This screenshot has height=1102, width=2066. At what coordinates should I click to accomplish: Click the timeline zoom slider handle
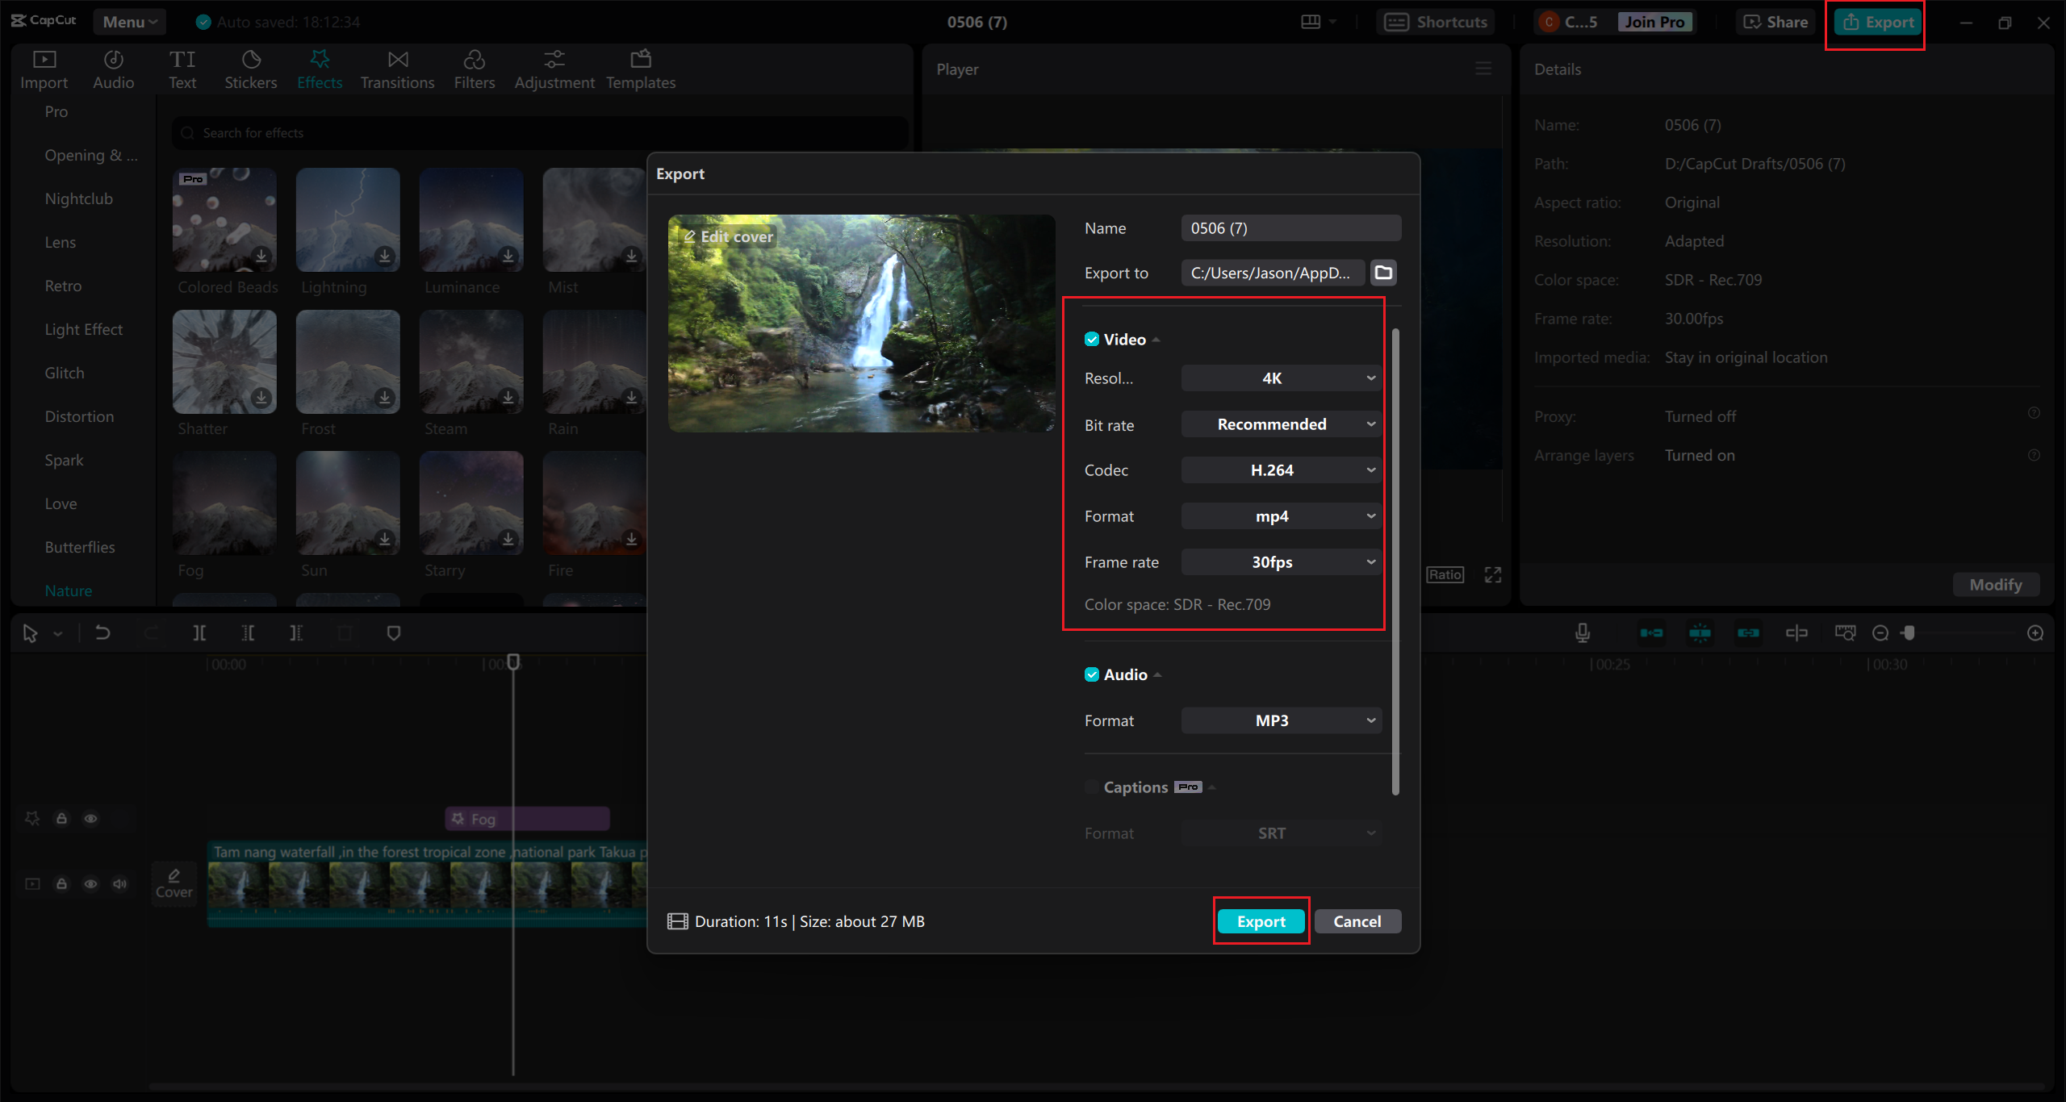click(1909, 633)
